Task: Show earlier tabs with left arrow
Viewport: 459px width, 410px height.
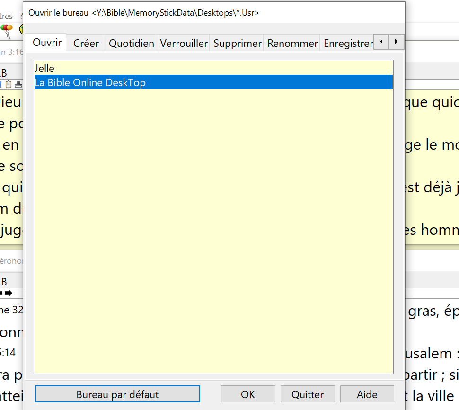Action: [x=381, y=42]
